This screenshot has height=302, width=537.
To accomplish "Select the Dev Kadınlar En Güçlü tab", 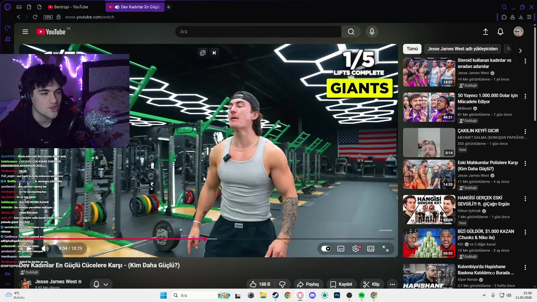I will 134,7.
